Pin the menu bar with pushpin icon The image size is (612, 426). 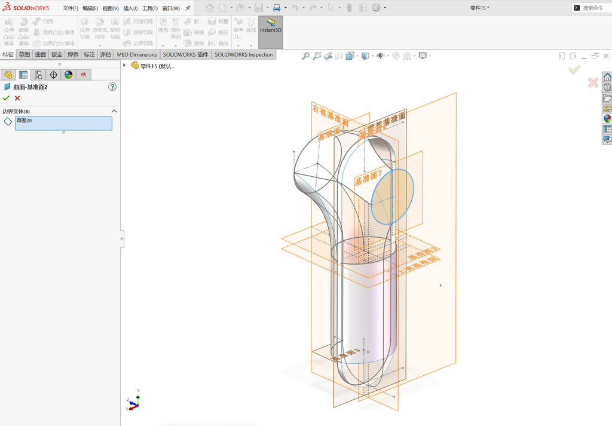tap(188, 8)
